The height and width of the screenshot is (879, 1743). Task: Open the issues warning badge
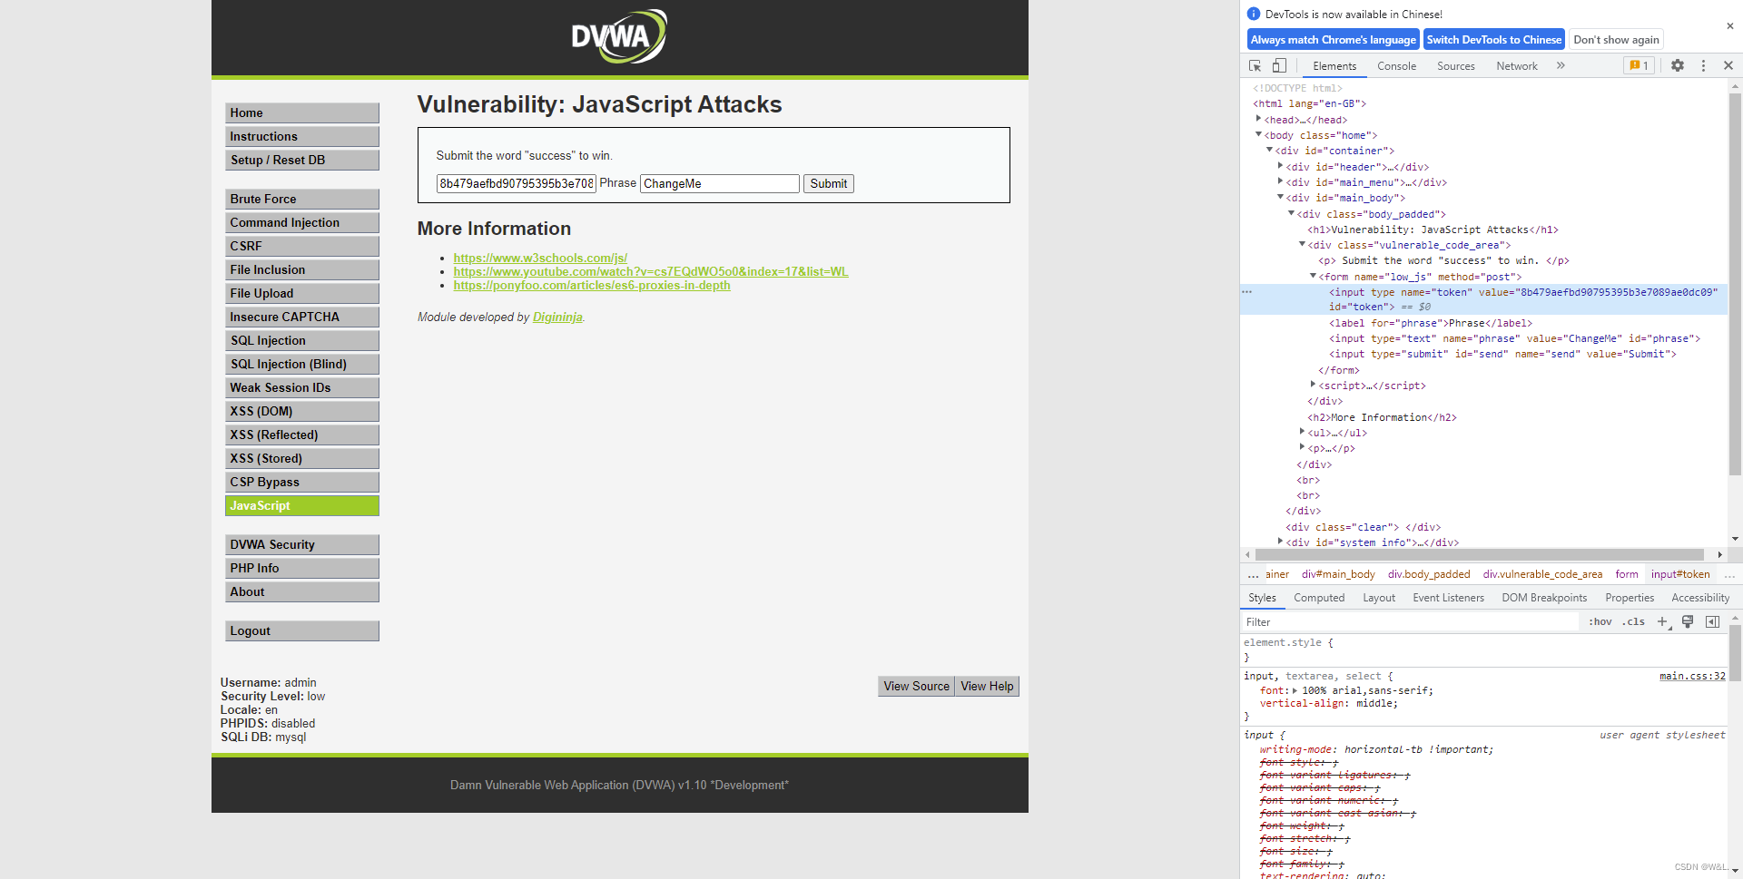[x=1639, y=65]
